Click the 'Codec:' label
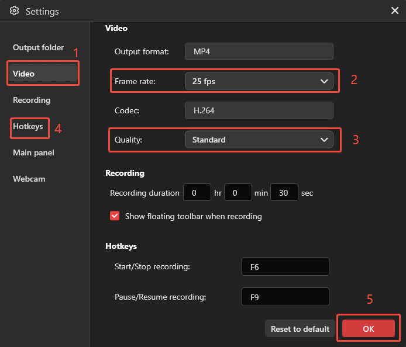 tap(126, 110)
